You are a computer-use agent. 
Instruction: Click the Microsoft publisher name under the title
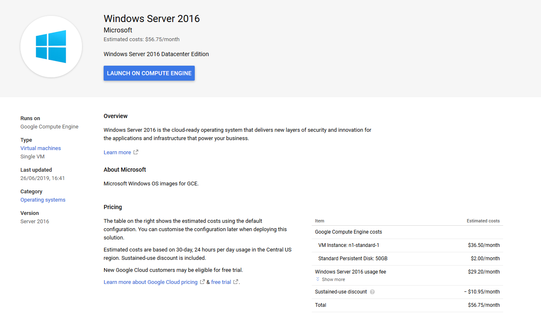point(118,30)
